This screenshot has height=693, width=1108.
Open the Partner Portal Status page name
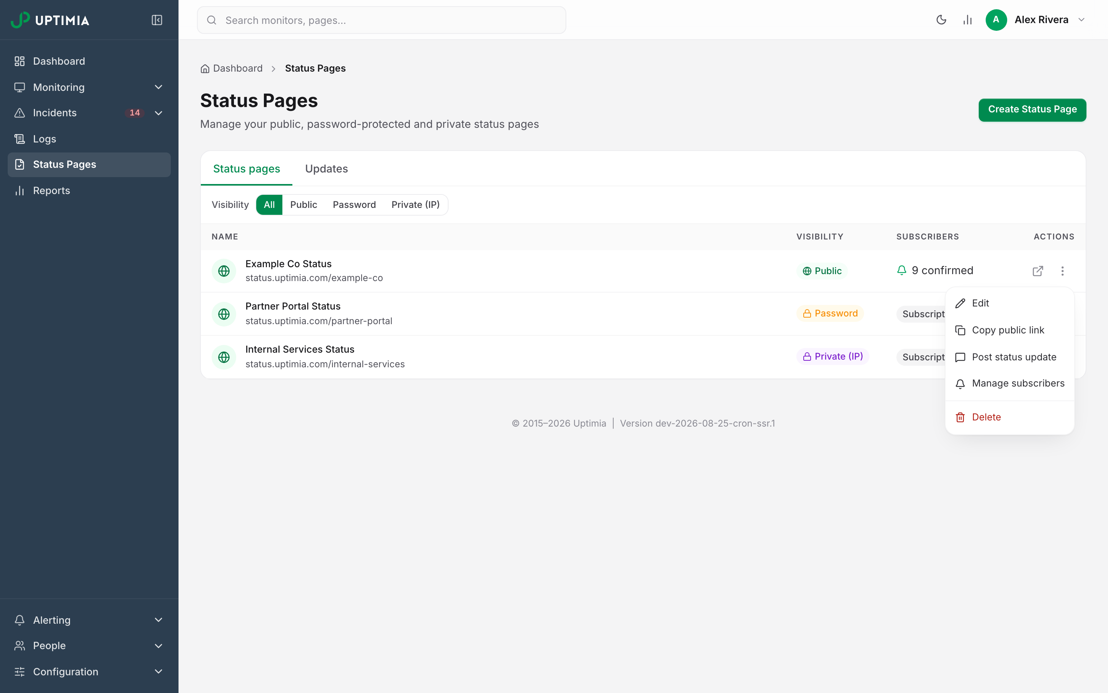tap(293, 306)
